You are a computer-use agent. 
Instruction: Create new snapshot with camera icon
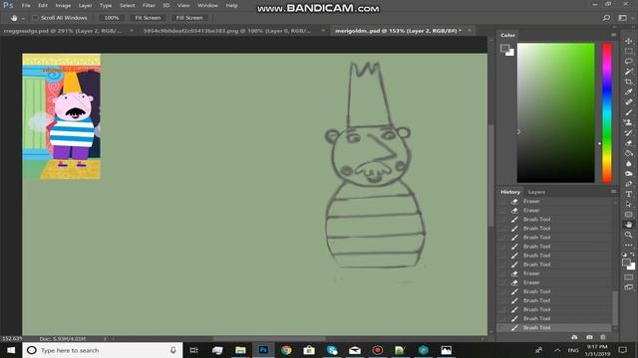tap(589, 337)
